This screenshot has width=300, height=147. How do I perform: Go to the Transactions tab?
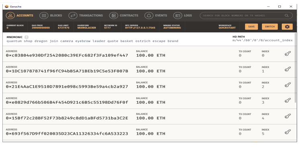coord(86,16)
